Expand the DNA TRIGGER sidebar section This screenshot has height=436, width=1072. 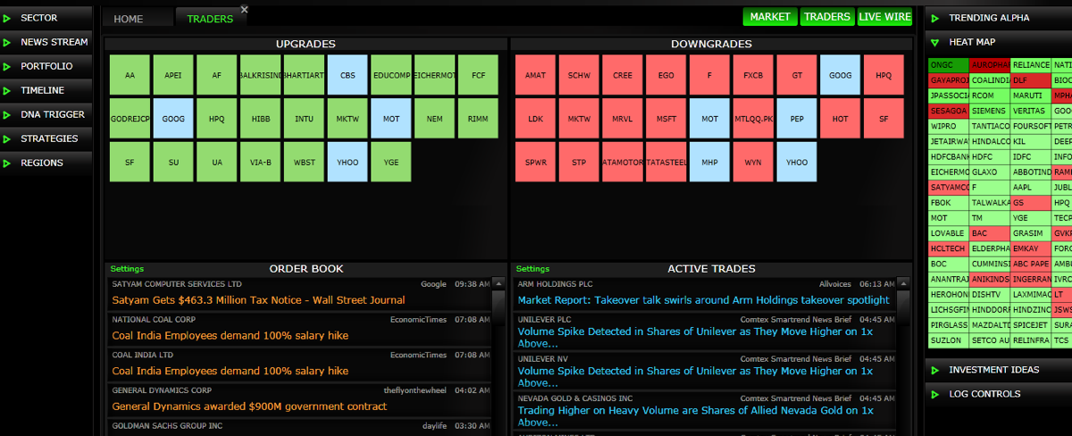click(x=46, y=113)
